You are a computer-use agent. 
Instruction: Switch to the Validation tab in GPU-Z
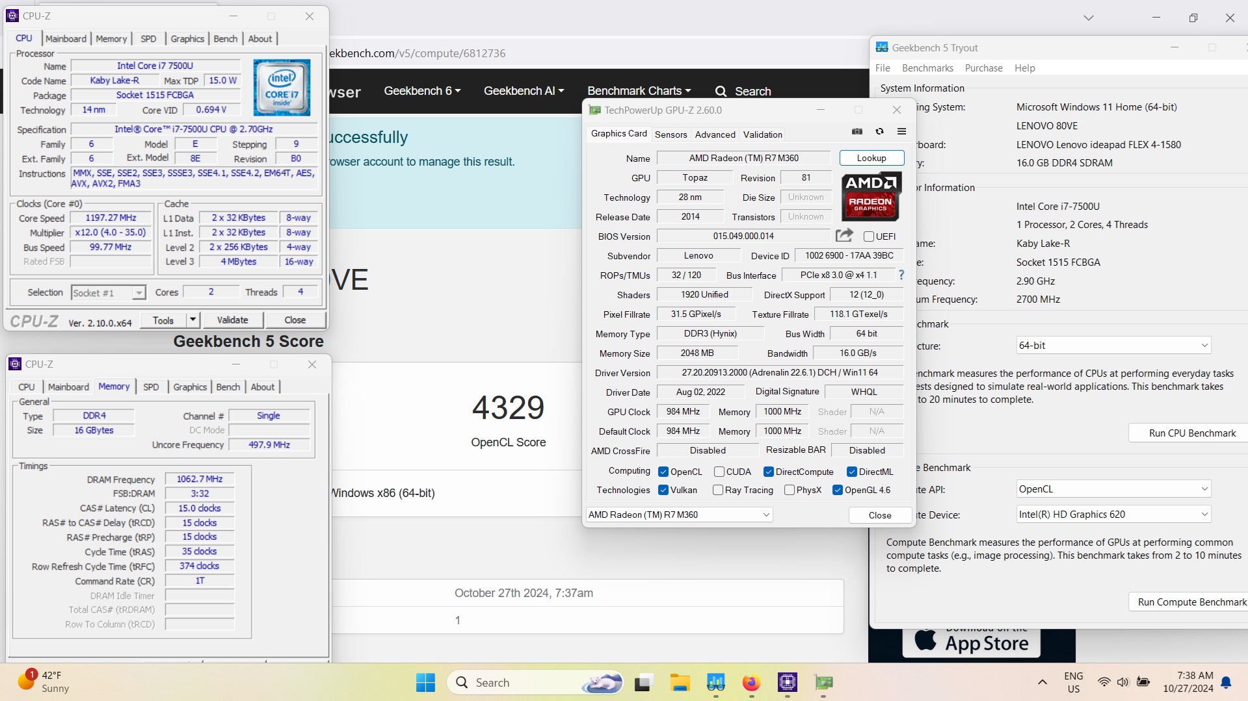pos(762,134)
